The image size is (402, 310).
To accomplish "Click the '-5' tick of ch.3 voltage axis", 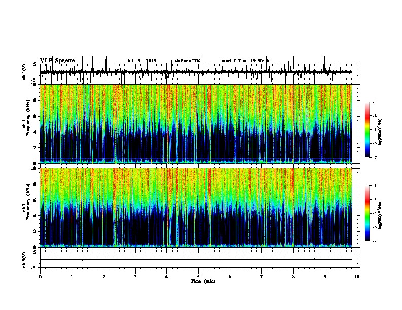I will click(x=34, y=268).
